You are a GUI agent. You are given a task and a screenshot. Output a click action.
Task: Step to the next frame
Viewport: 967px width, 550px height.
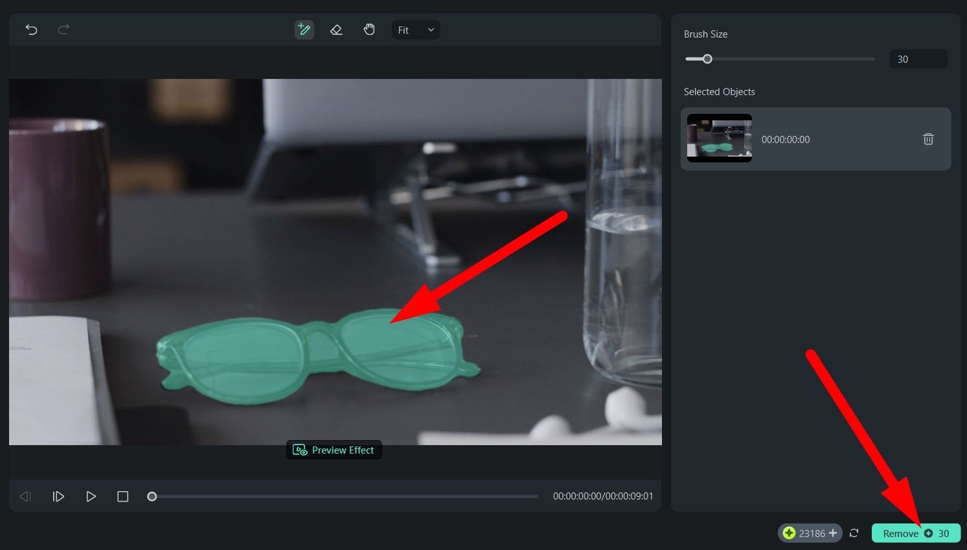pos(58,496)
